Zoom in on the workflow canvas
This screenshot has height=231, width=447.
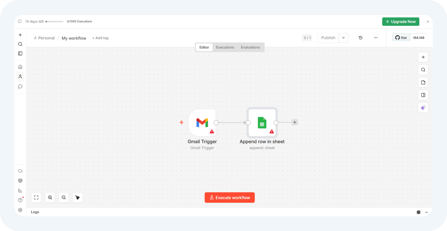[50, 197]
